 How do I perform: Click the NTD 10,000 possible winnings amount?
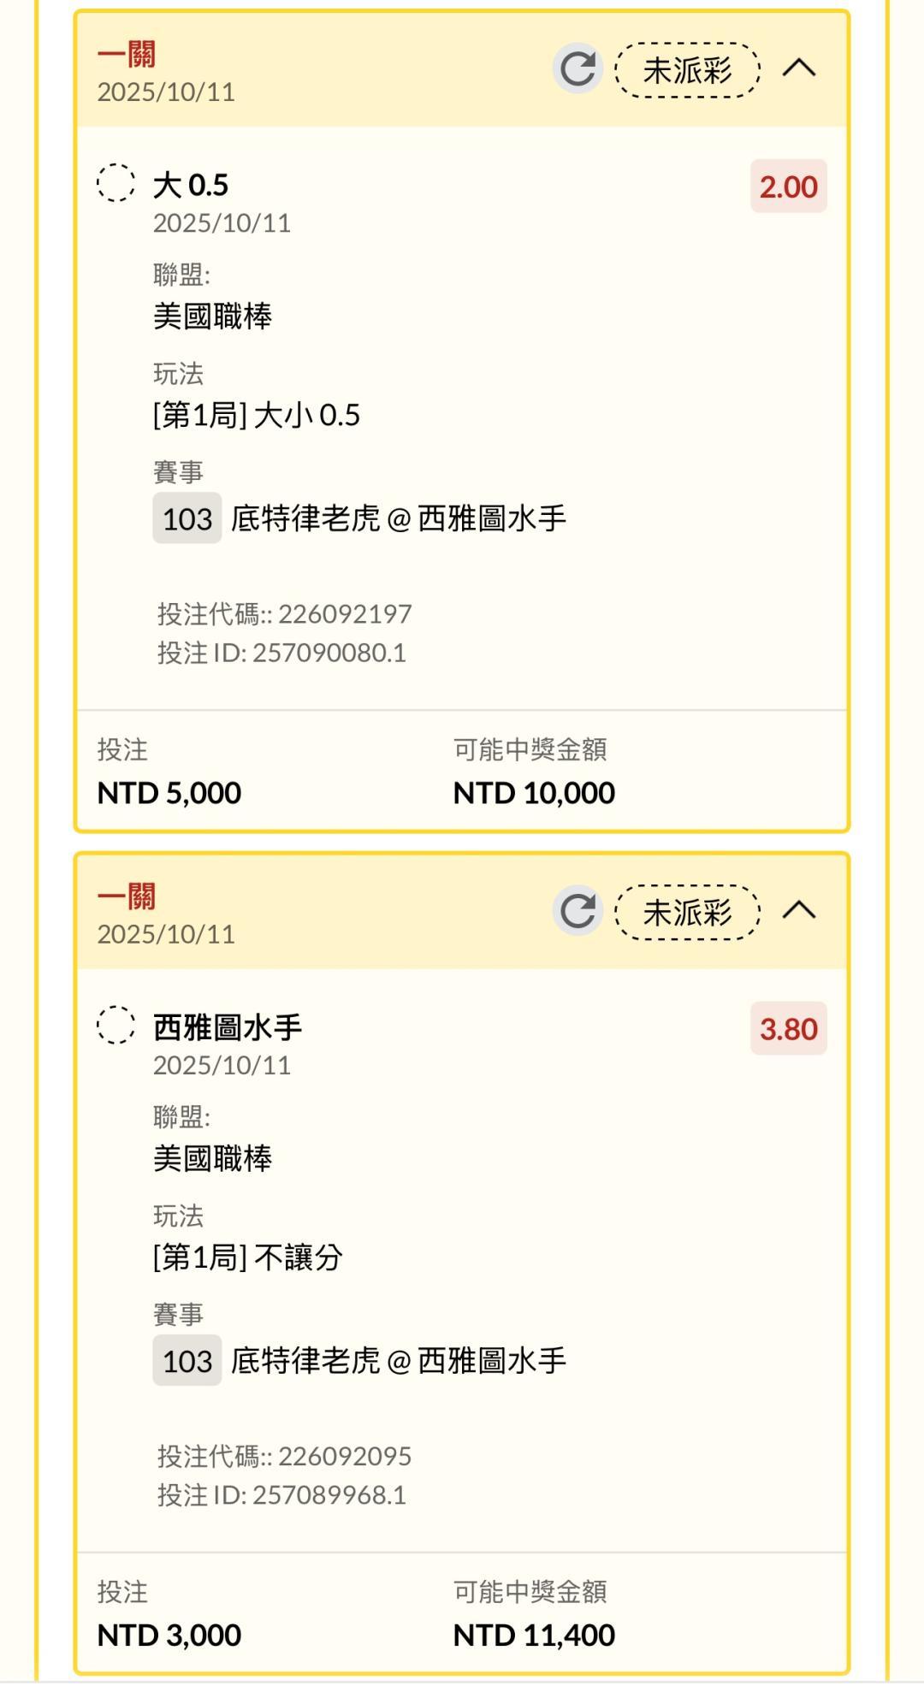point(534,793)
